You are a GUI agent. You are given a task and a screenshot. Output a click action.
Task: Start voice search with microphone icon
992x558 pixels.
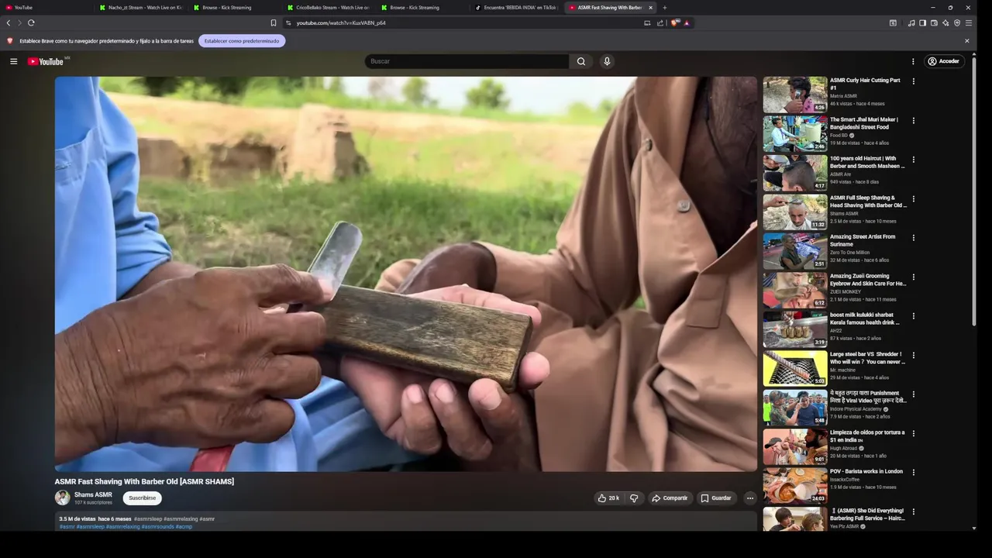(607, 61)
